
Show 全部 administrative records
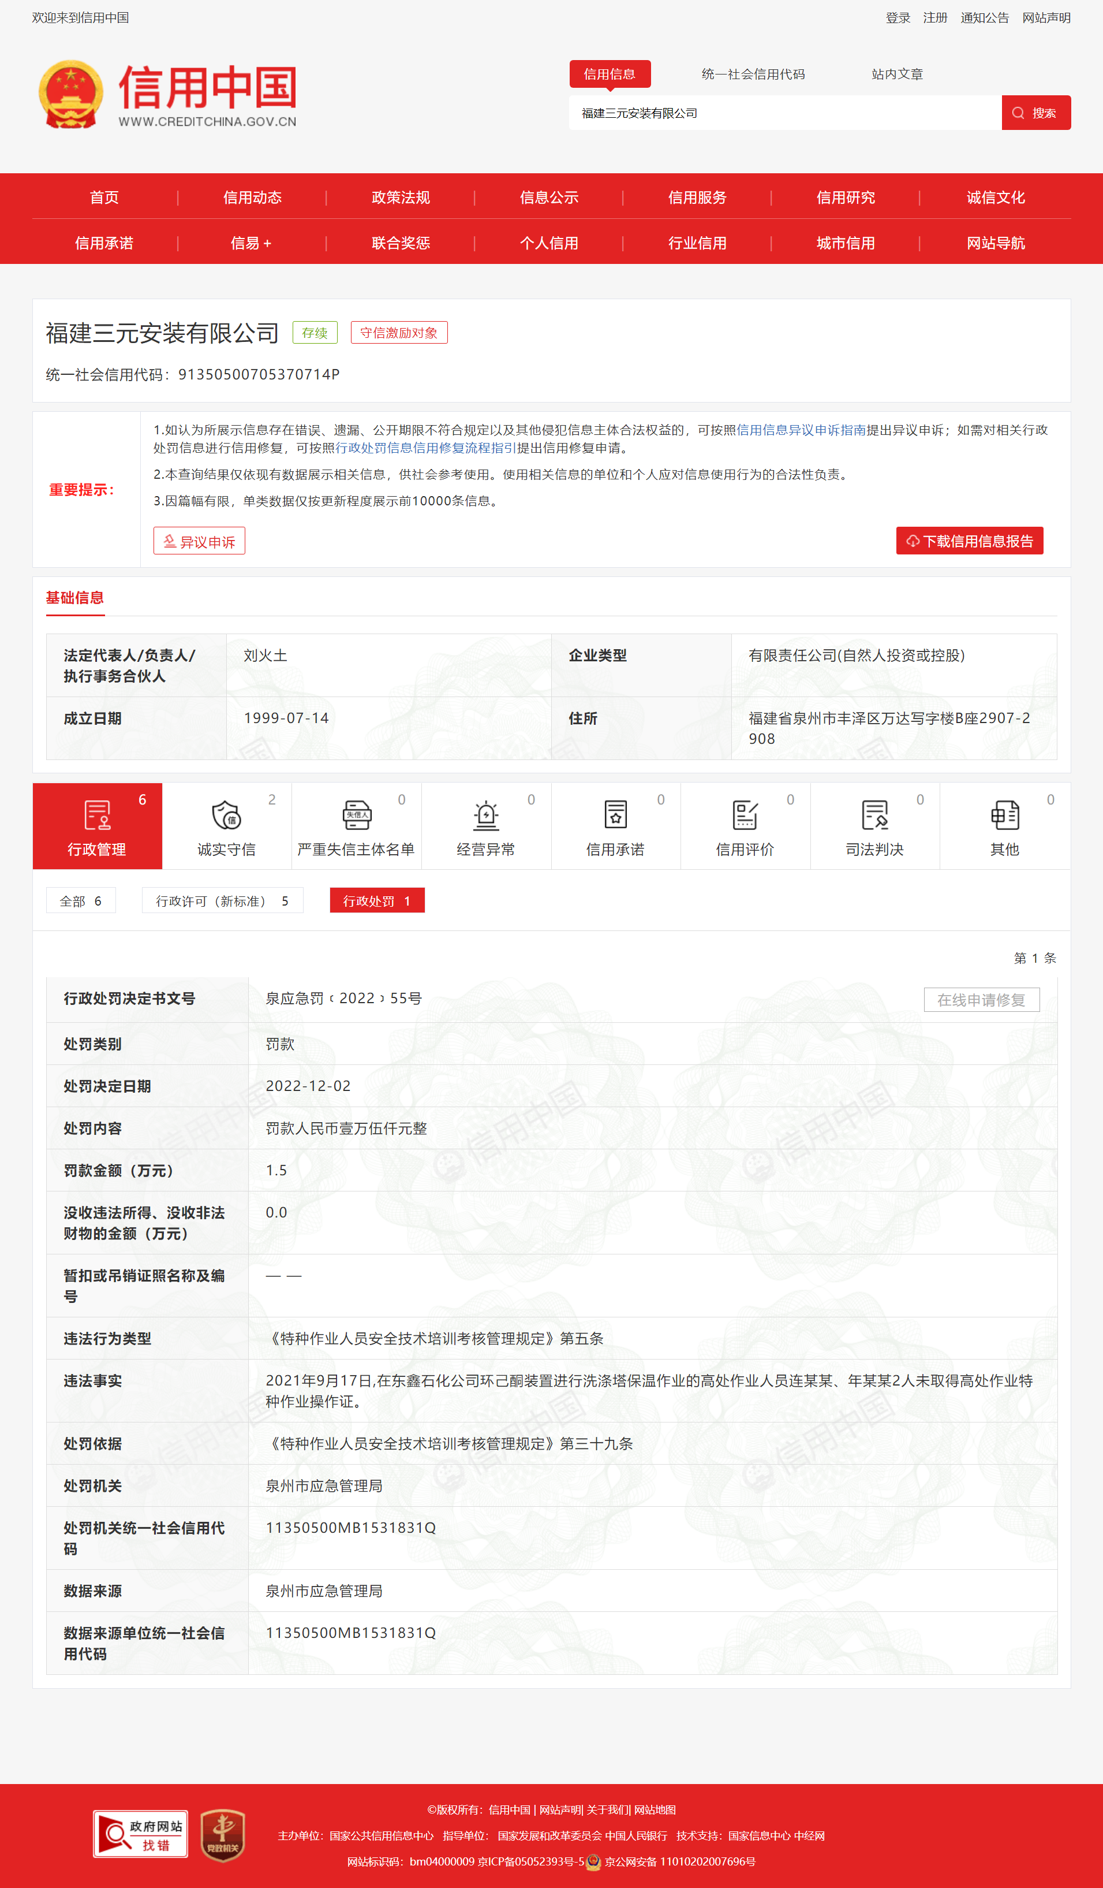click(81, 900)
